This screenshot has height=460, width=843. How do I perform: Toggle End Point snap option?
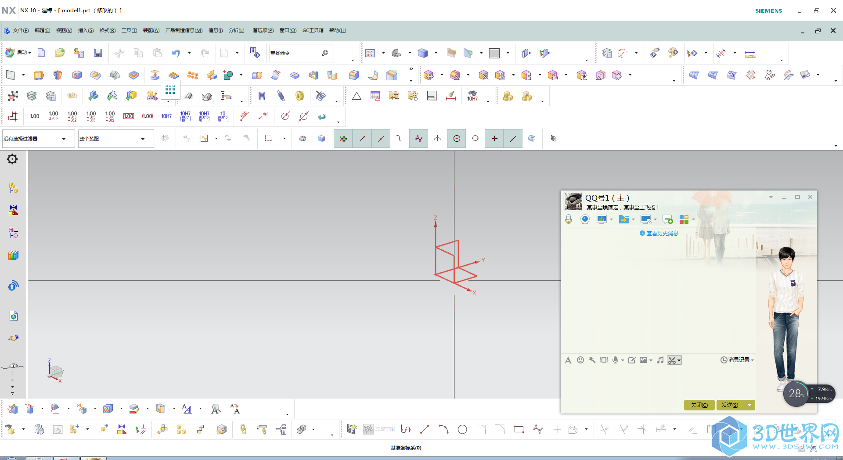[362, 139]
